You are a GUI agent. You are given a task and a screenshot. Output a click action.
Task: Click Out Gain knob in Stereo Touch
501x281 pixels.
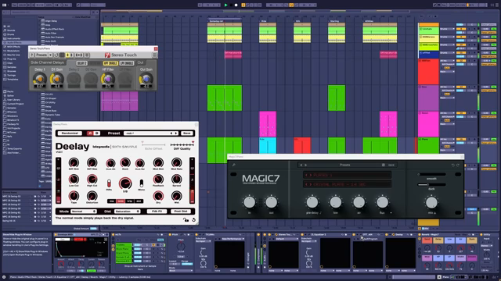click(x=146, y=79)
